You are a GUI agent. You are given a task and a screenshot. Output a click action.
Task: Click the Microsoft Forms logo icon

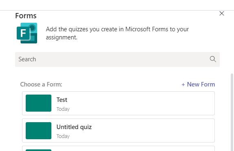click(27, 33)
